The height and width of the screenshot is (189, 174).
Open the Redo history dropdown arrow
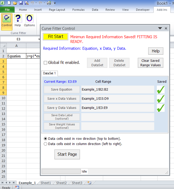tap(44, 3)
